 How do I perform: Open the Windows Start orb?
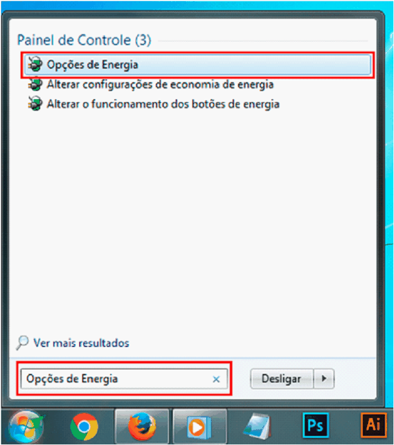26,426
